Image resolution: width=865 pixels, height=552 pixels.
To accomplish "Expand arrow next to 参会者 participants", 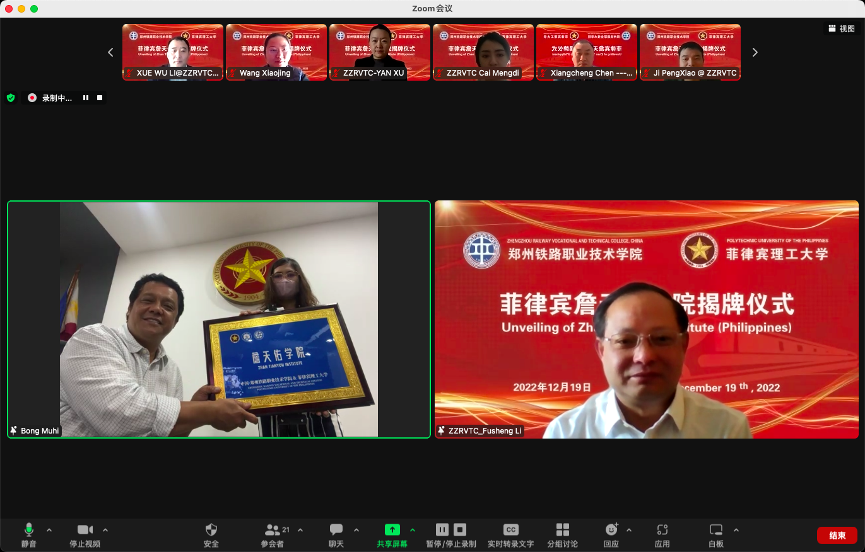I will click(300, 530).
